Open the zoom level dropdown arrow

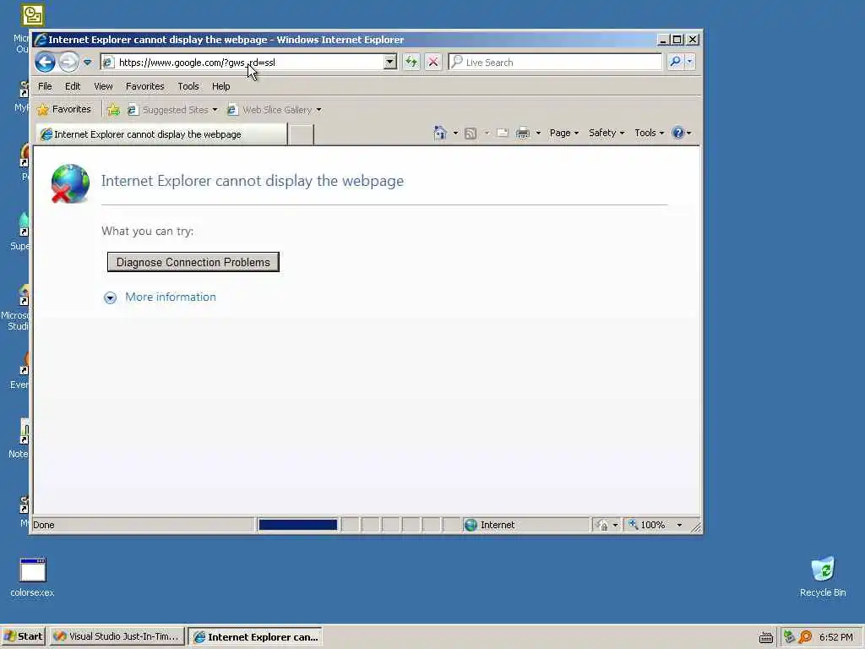click(x=679, y=525)
